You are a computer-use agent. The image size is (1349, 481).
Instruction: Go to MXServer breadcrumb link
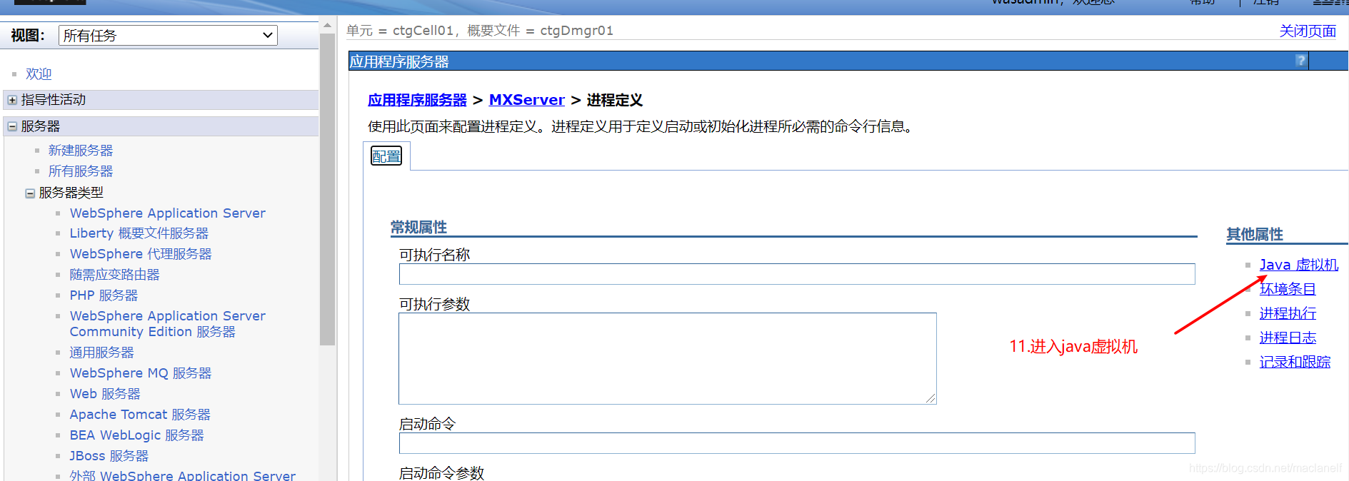pos(527,100)
